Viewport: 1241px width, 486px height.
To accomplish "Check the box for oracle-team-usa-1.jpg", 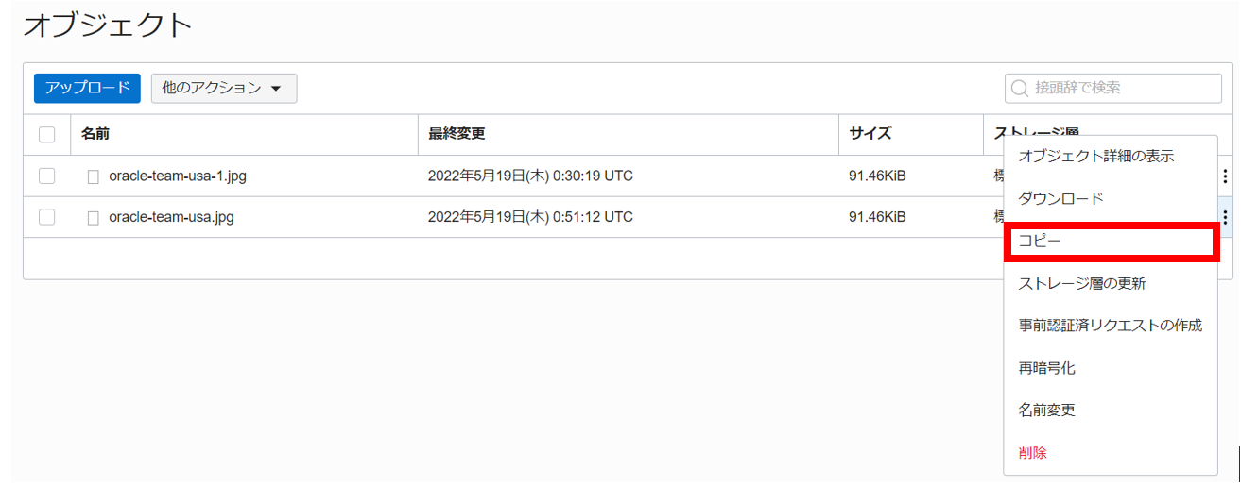I will coord(46,176).
